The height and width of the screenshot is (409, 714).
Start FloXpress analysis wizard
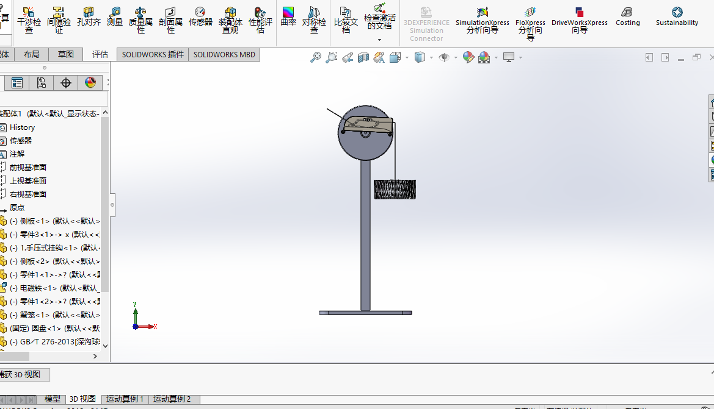(x=530, y=24)
